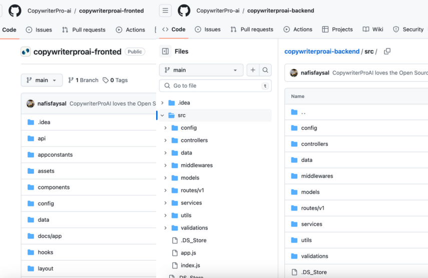Click the validations folder icon in the backend listing
428x278 pixels.
point(294,256)
